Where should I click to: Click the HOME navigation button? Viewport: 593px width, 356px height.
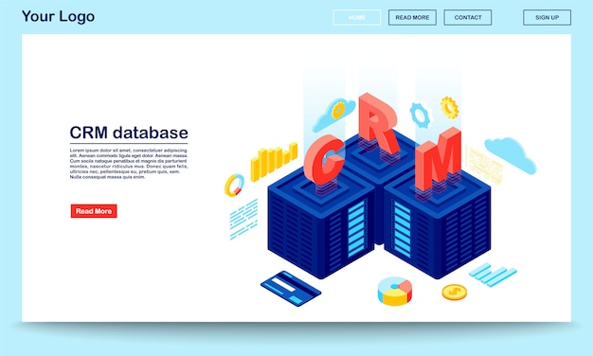pos(356,17)
